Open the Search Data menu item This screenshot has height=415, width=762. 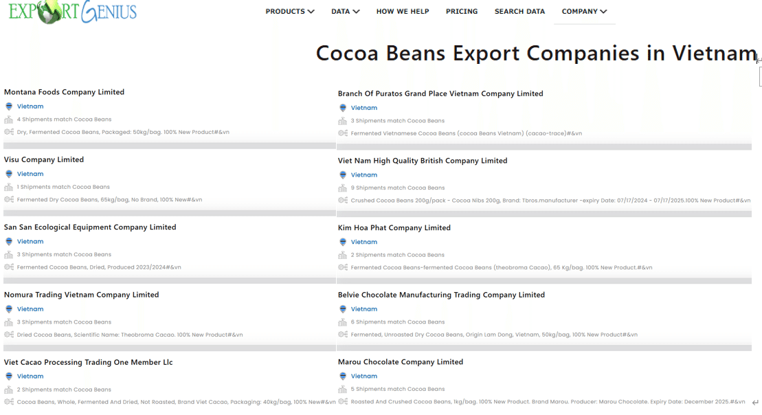pyautogui.click(x=519, y=12)
